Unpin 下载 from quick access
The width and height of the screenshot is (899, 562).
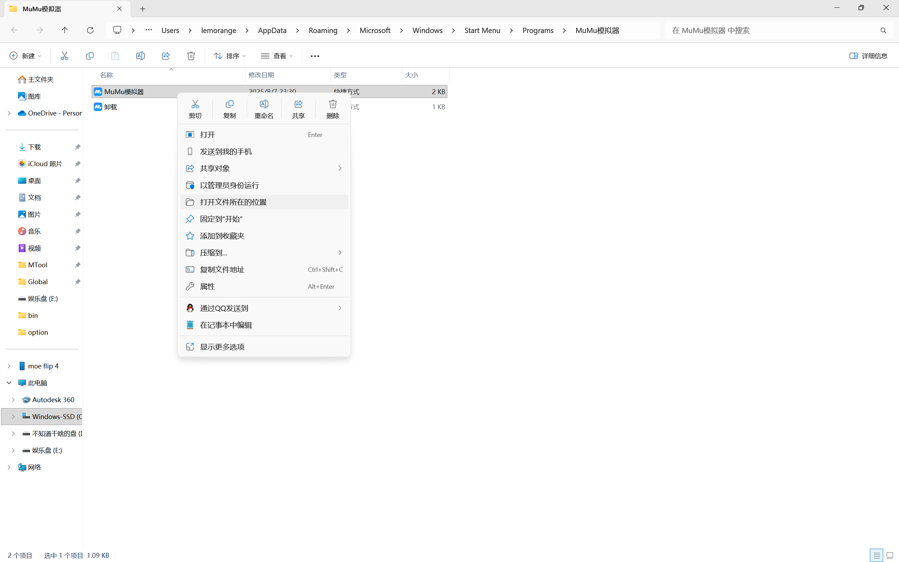click(78, 147)
